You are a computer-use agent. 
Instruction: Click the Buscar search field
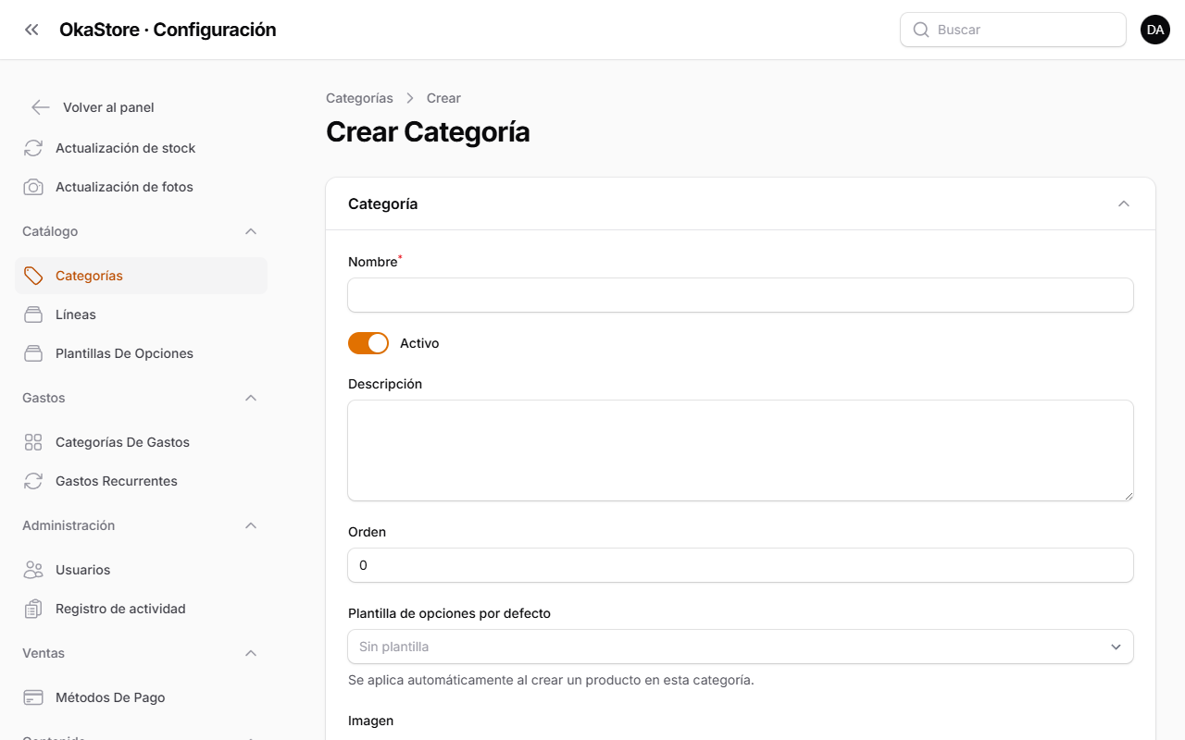click(x=1013, y=30)
